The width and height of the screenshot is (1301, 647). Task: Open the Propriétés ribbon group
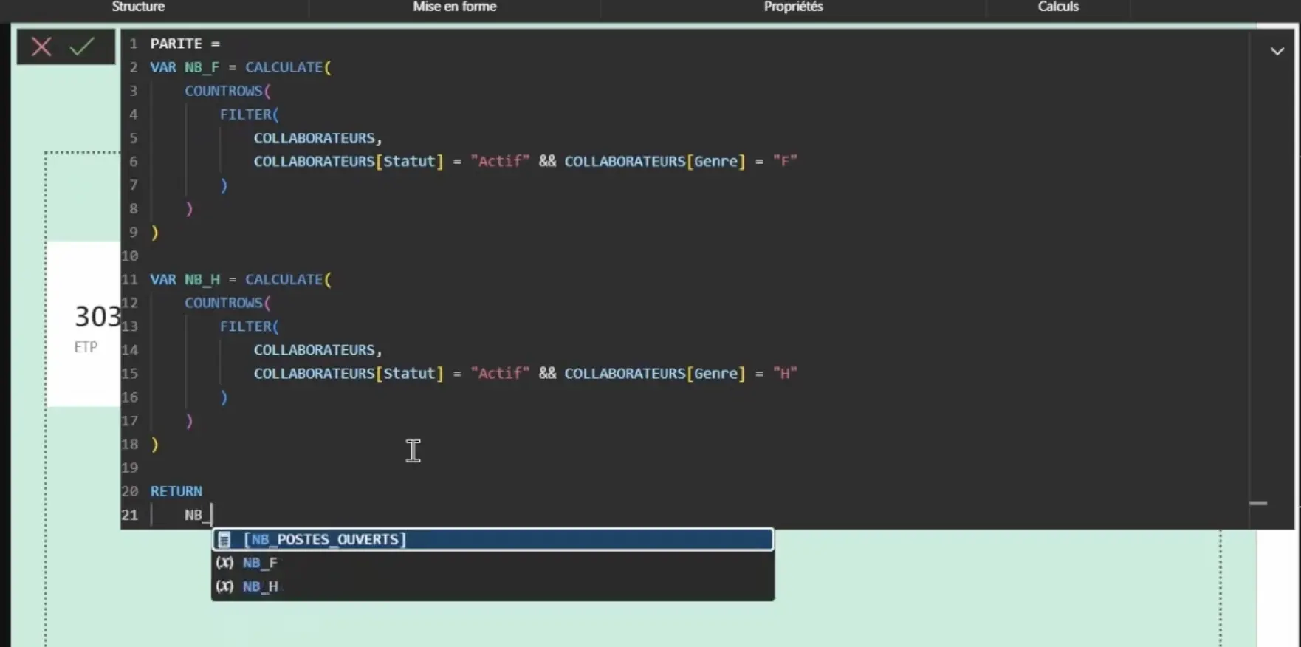tap(793, 7)
